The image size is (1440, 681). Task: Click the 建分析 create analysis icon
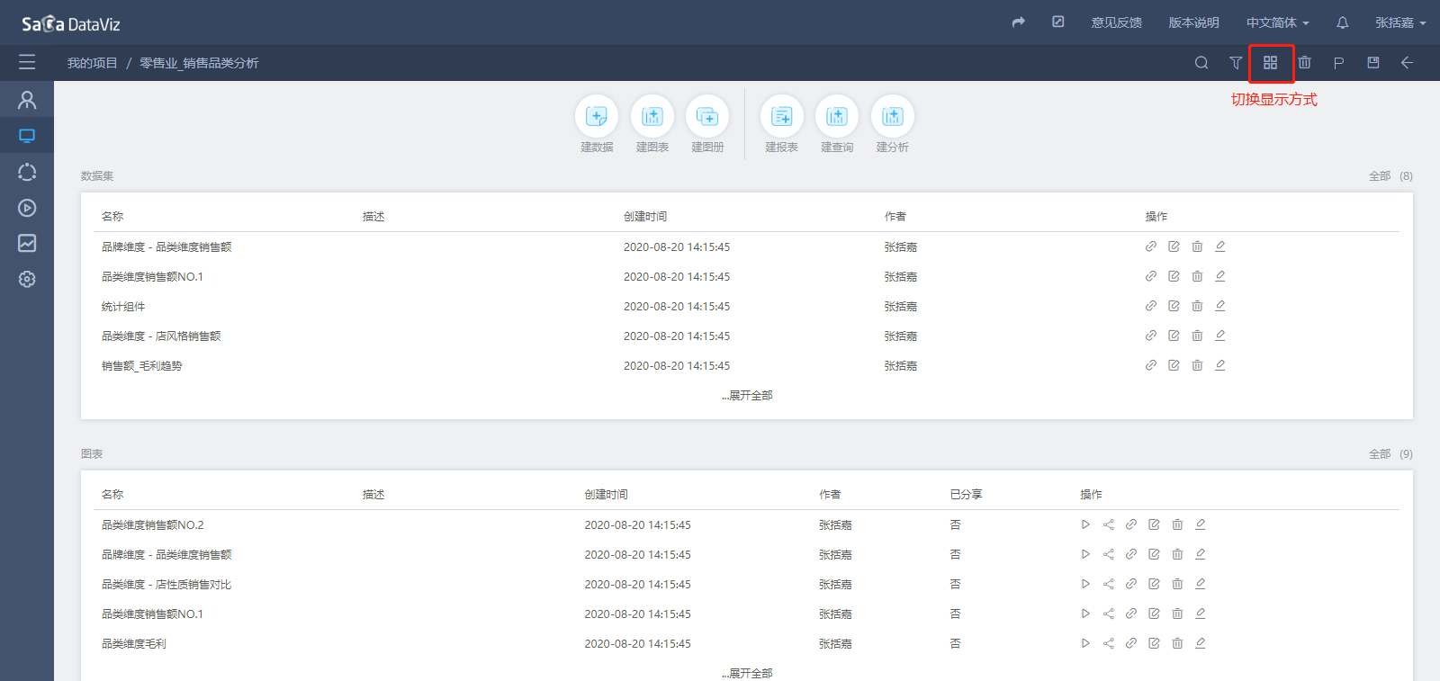892,117
